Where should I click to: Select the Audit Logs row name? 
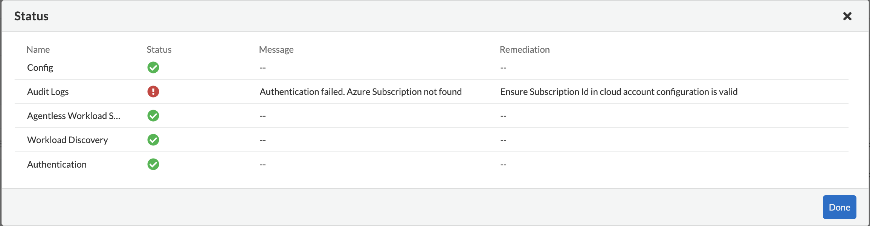pos(48,92)
